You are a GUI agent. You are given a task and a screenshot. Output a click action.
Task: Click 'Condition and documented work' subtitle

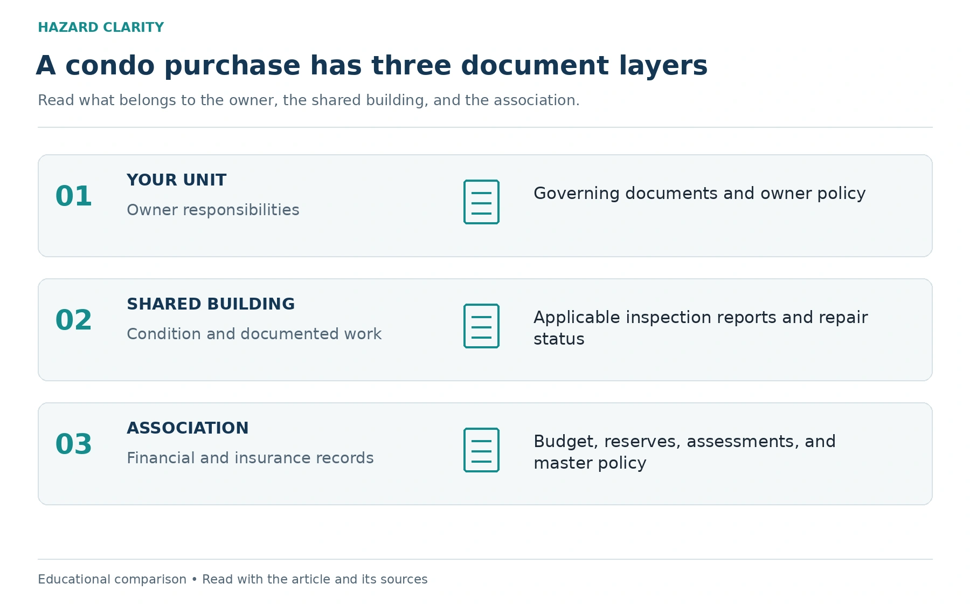coord(254,334)
